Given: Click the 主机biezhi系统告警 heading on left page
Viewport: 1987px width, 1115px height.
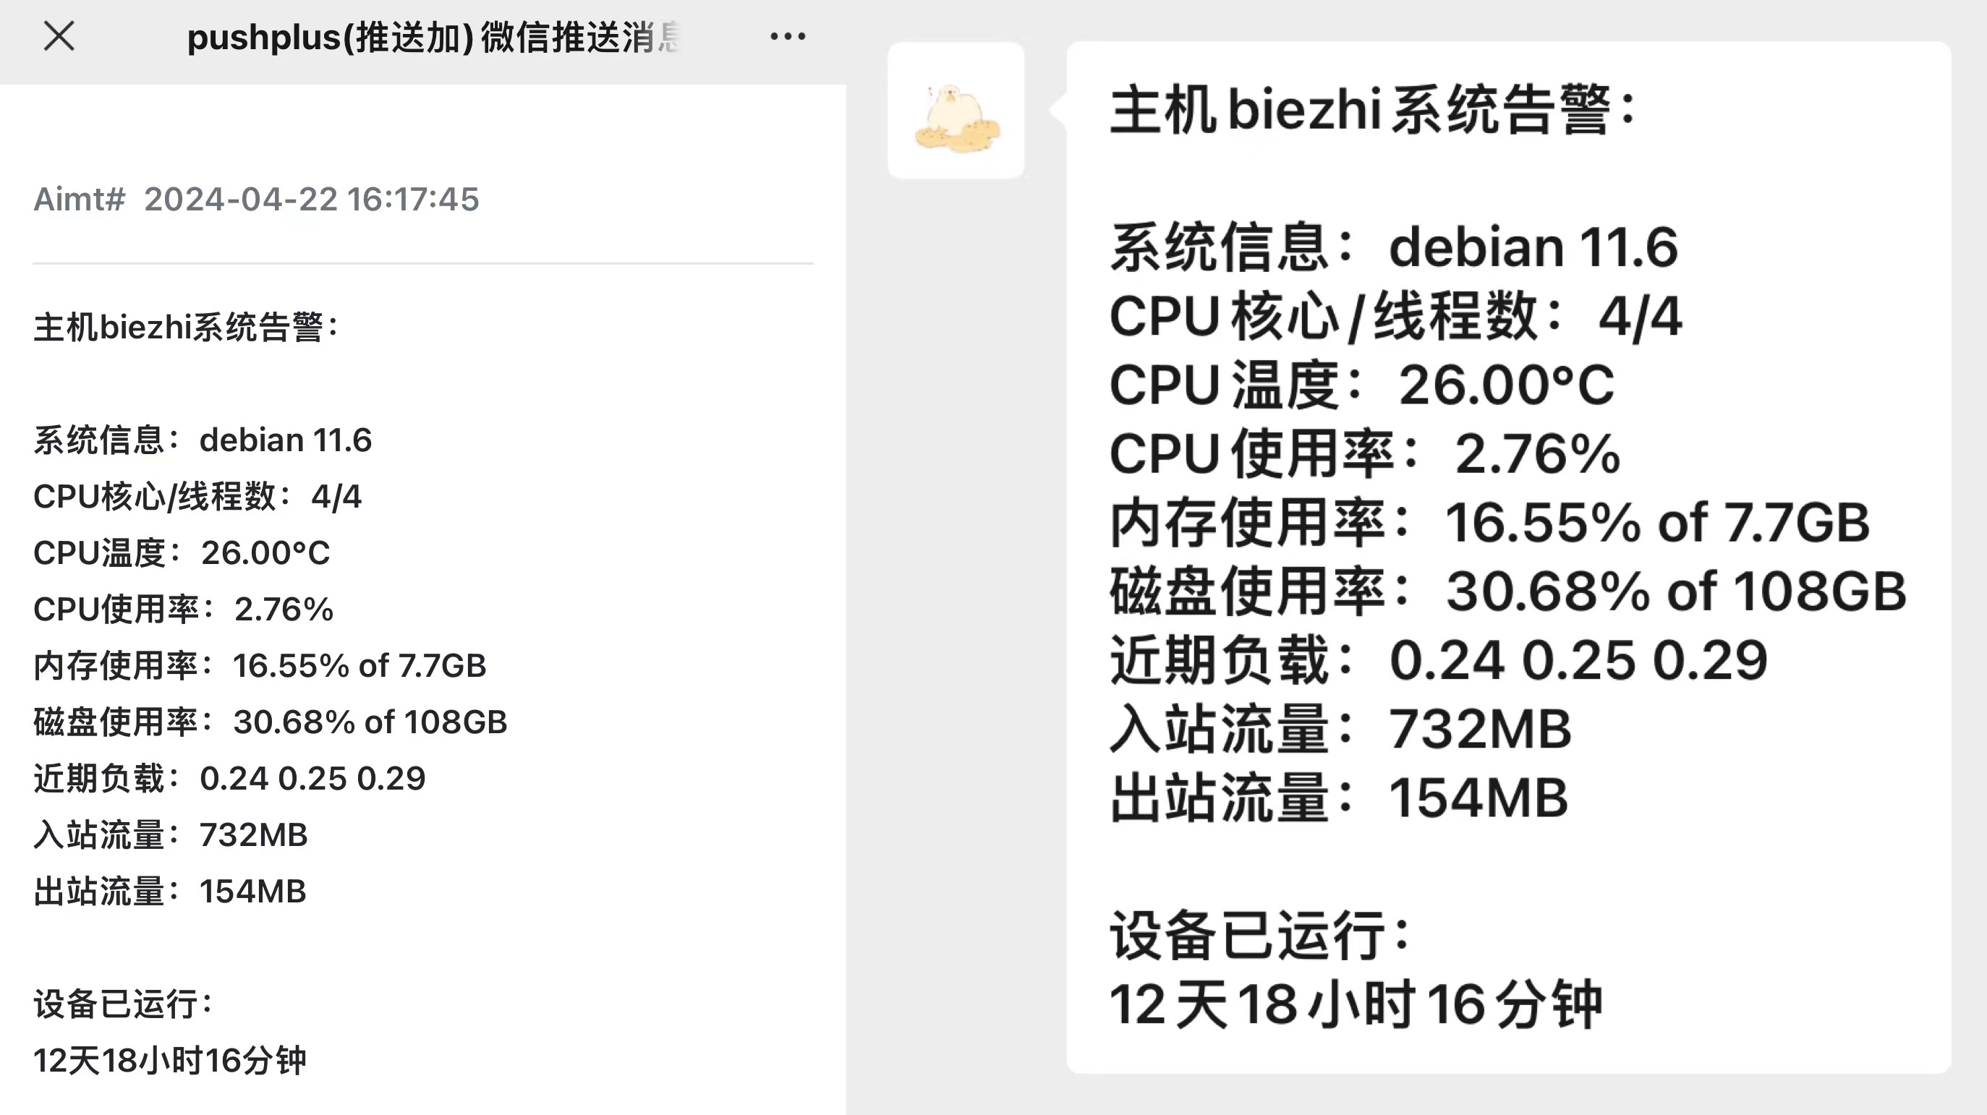Looking at the screenshot, I should click(186, 327).
